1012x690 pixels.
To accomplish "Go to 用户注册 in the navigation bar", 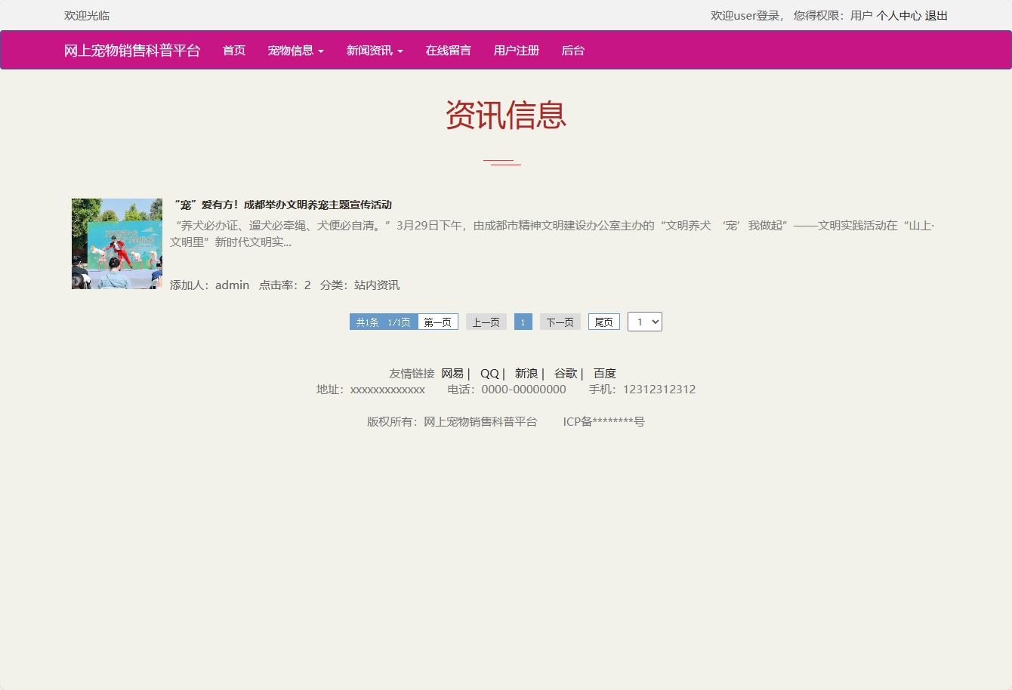I will tap(516, 50).
